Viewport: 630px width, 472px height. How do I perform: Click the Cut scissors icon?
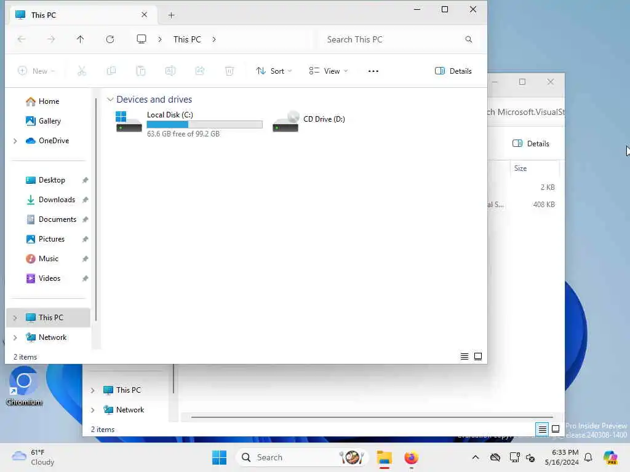pyautogui.click(x=82, y=71)
